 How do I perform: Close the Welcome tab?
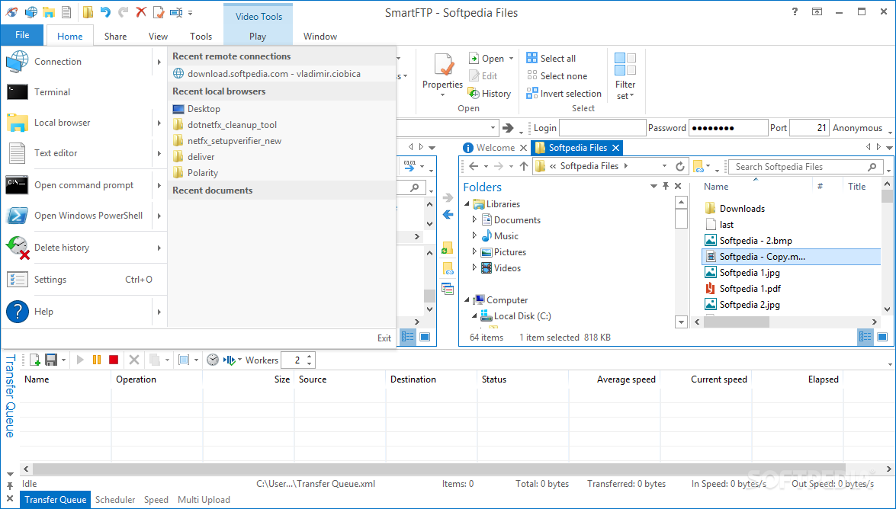point(523,148)
